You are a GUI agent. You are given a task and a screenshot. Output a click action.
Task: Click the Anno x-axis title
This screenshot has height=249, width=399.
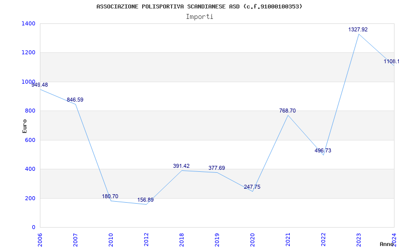coord(387,244)
